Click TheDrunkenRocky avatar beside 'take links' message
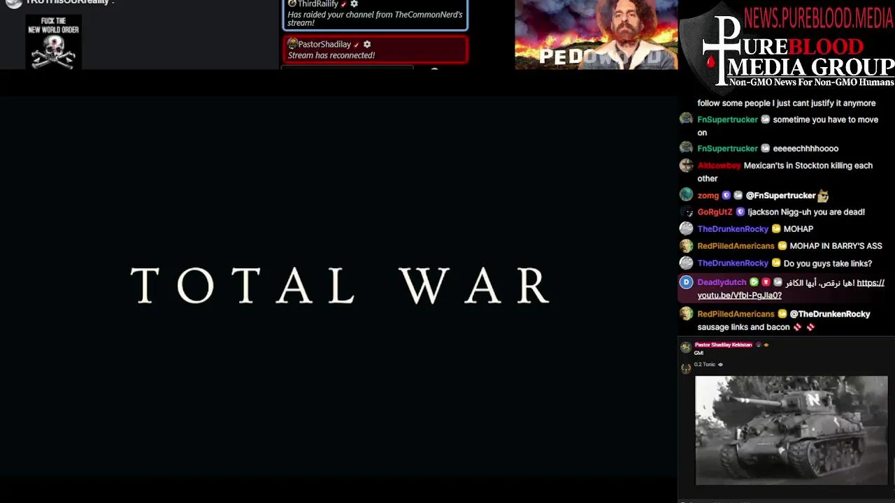 [686, 263]
